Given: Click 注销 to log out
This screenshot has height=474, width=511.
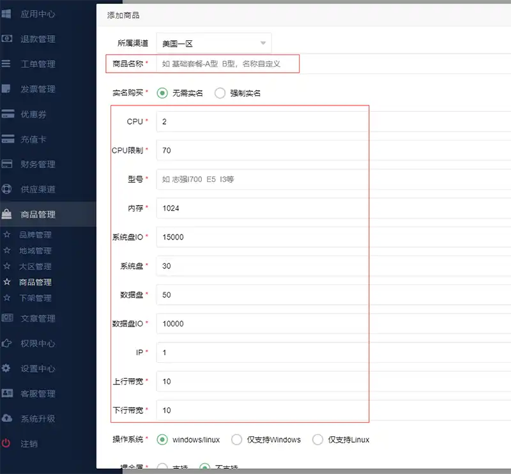Looking at the screenshot, I should pyautogui.click(x=29, y=444).
